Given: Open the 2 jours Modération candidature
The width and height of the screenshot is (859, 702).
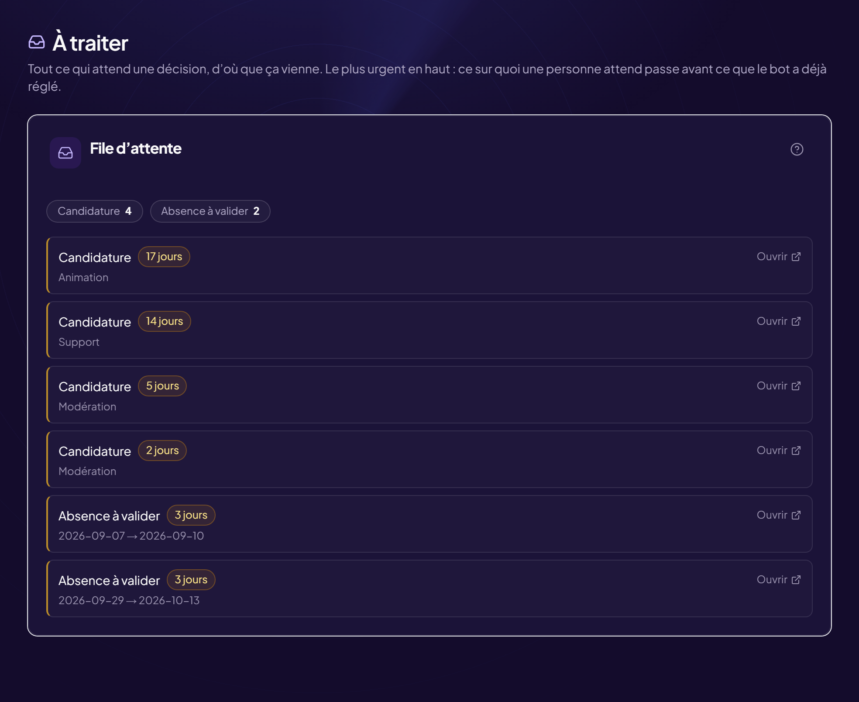Looking at the screenshot, I should 779,451.
